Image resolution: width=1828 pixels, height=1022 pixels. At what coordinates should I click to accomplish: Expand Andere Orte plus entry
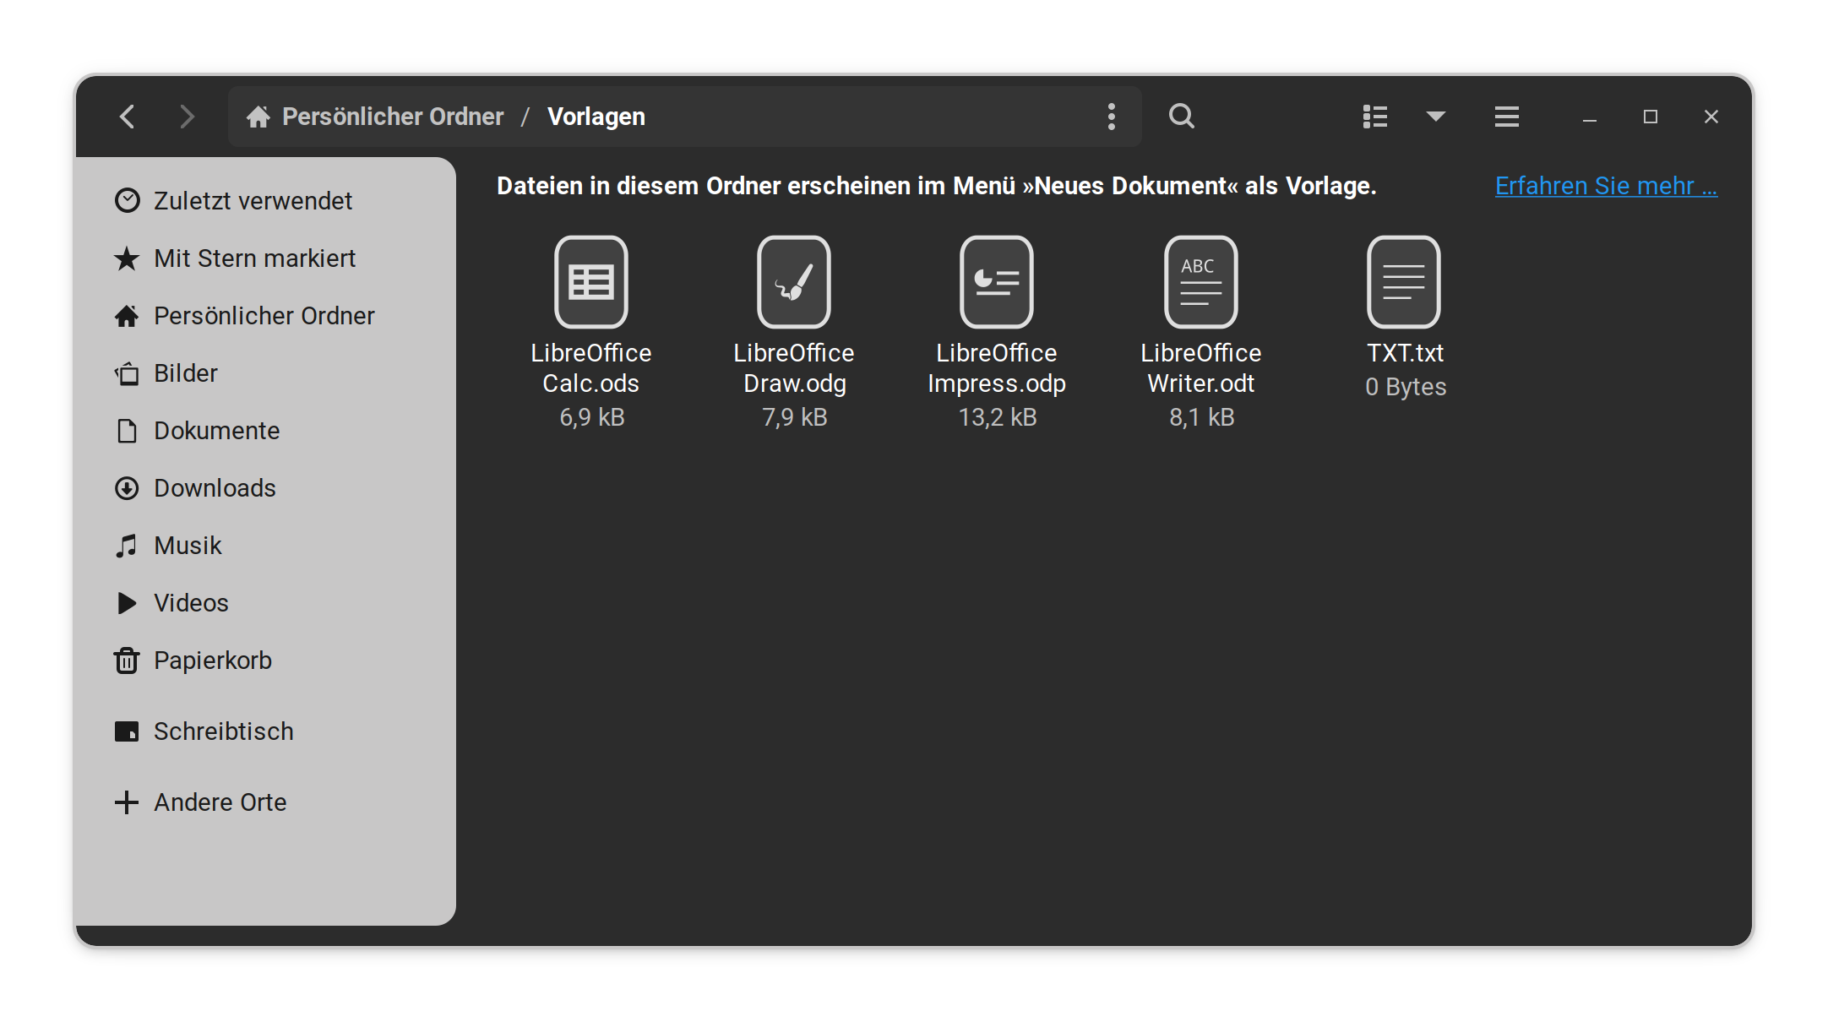tap(219, 802)
